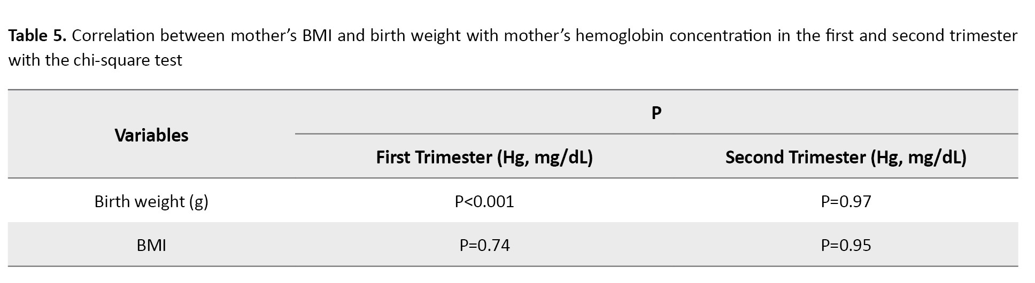The height and width of the screenshot is (283, 1035).
Task: Select the 'Variables' column header
Action: coord(151,135)
